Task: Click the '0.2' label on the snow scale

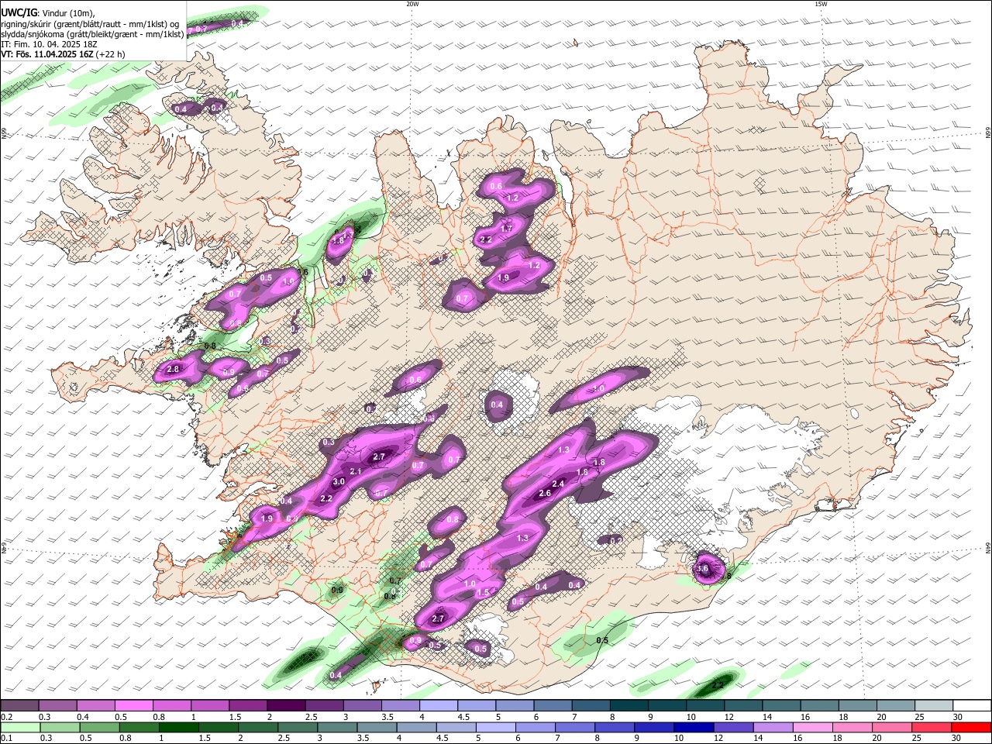Action: [6, 718]
